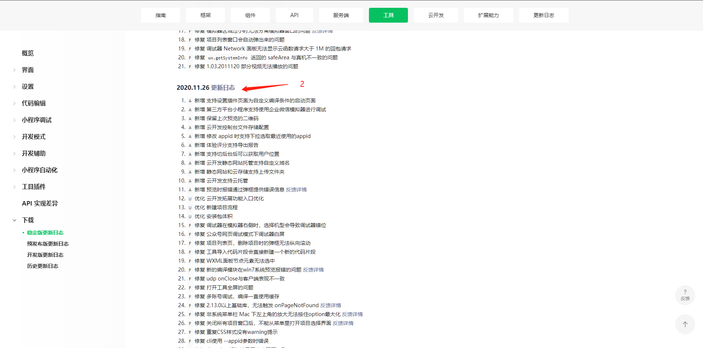703x348 pixels.
Task: Expand the 设置 section chevron
Action: coord(14,87)
